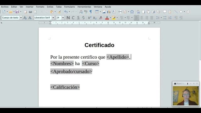
Task: Click the Special Character omega icon
Action: [132, 12]
